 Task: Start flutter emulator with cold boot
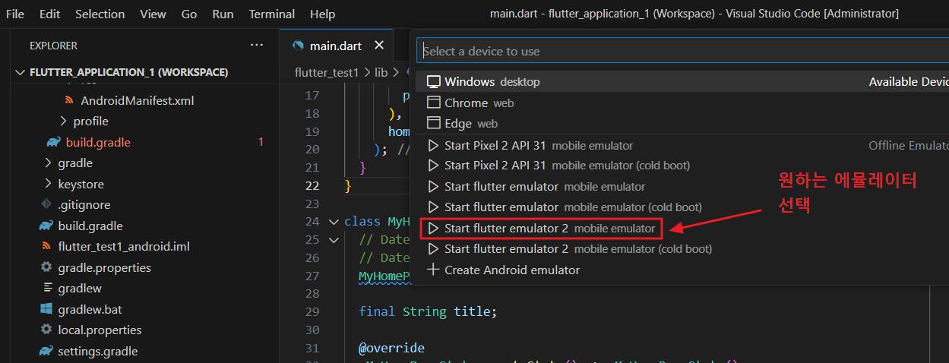(682, 207)
